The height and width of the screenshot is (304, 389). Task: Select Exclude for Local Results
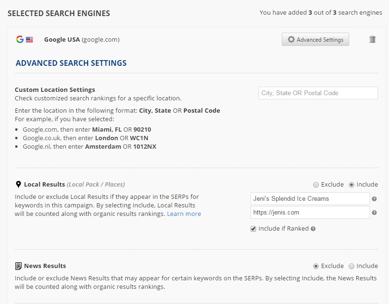point(316,185)
